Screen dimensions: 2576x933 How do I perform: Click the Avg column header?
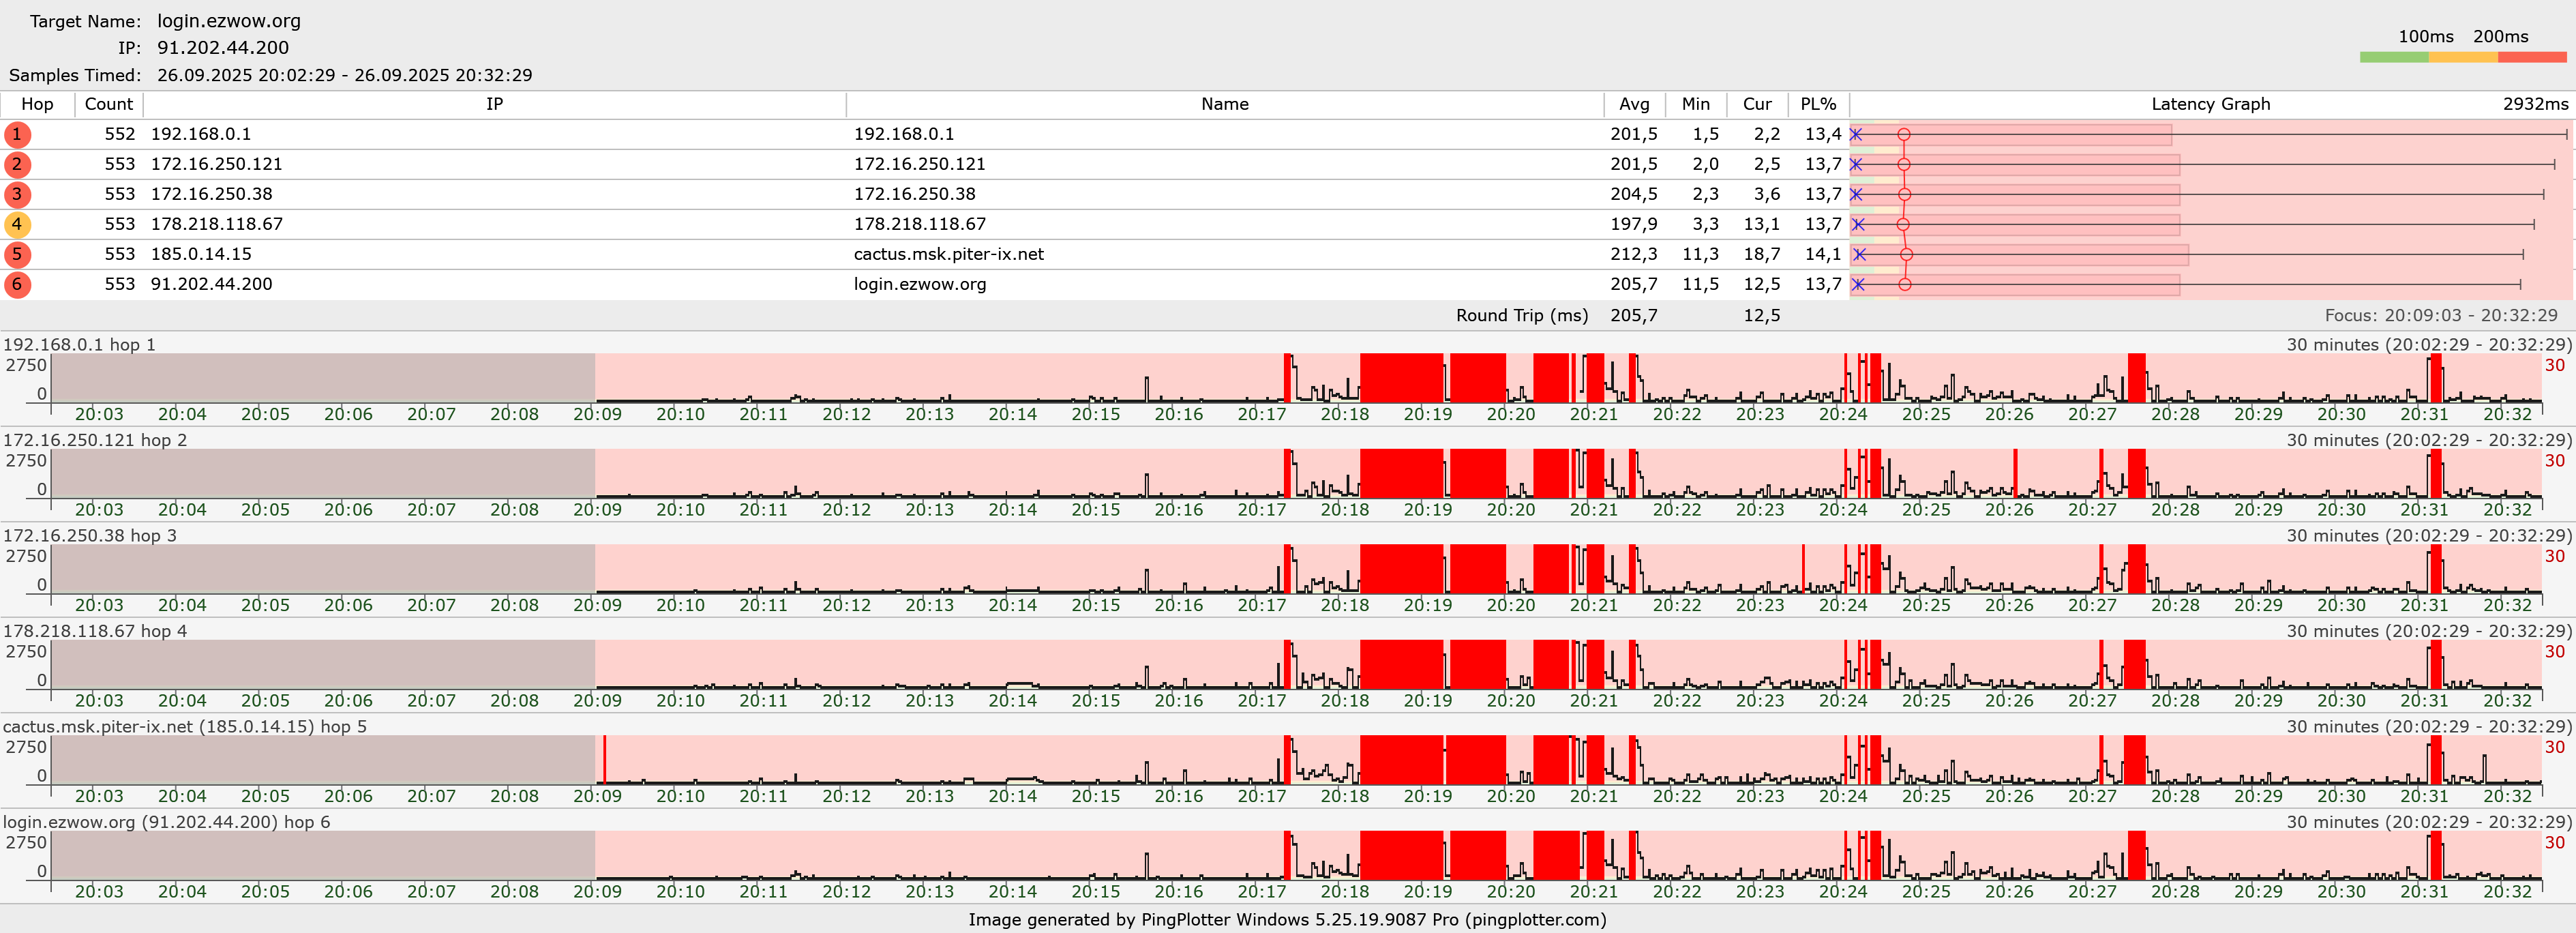point(1634,104)
